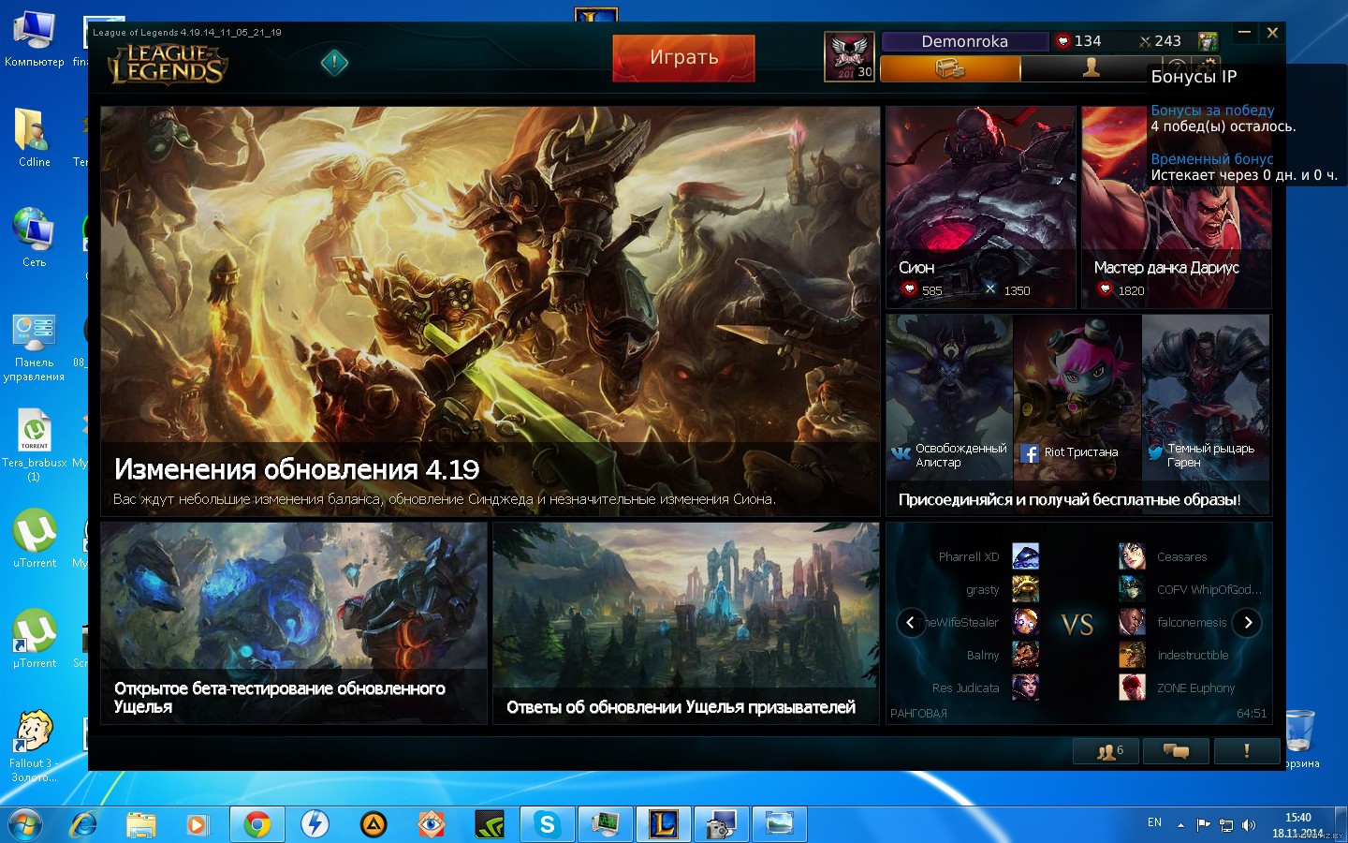Click the volume speaker tray icon

point(1248,825)
